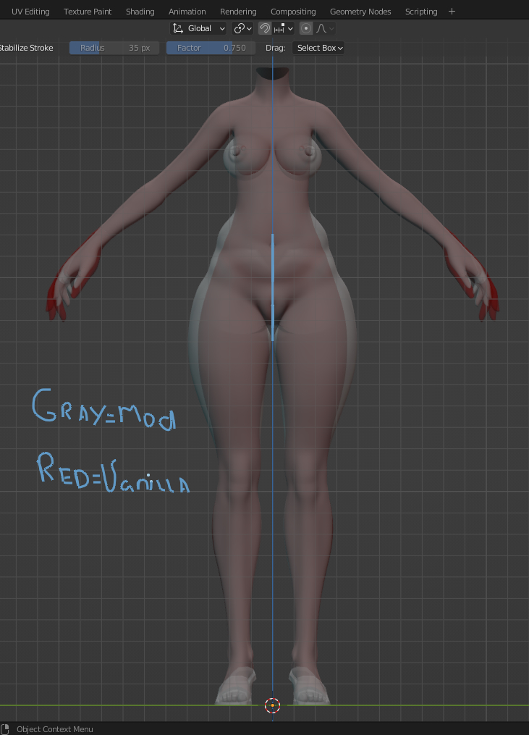Open the Drag Select Box dropdown
Image resolution: width=529 pixels, height=735 pixels.
(x=318, y=48)
